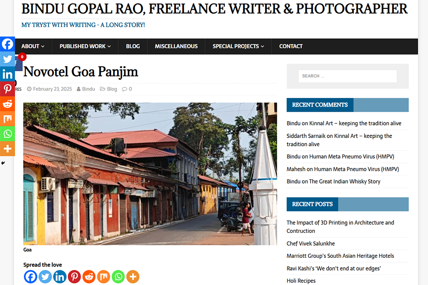Open Mahesh on Human Meta Pneumo Virus
428x285 pixels.
342,169
